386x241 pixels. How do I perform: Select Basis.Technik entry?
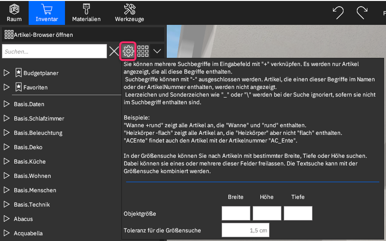32,205
